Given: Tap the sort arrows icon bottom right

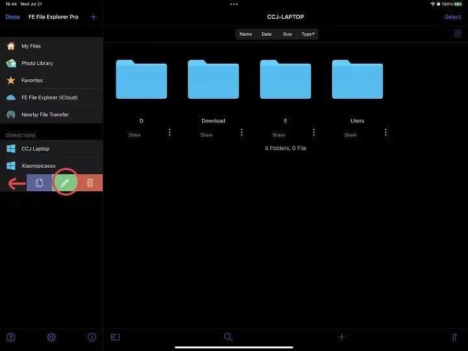Looking at the screenshot, I should (x=454, y=337).
